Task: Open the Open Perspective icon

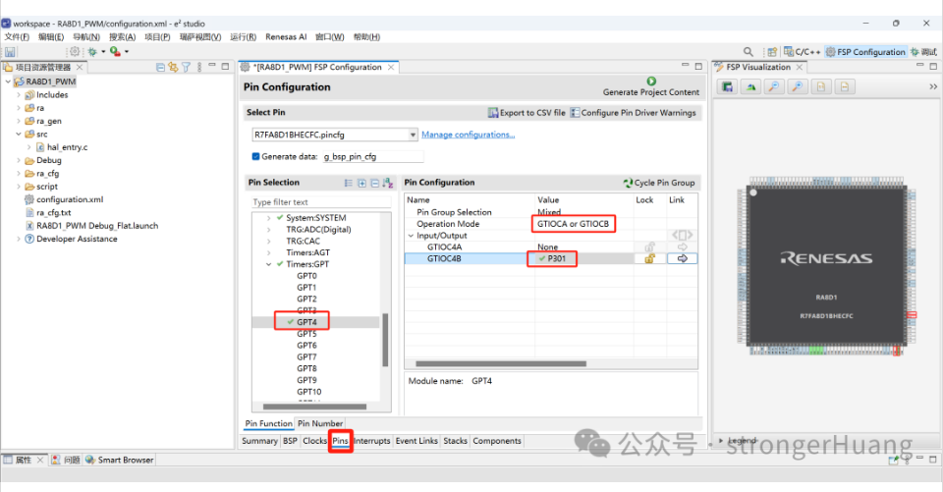Action: coord(772,52)
